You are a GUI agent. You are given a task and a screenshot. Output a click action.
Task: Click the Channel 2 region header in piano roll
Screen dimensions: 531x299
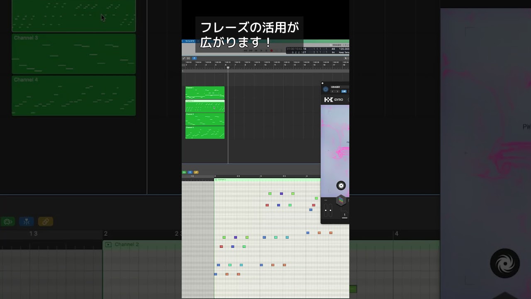pos(267,179)
